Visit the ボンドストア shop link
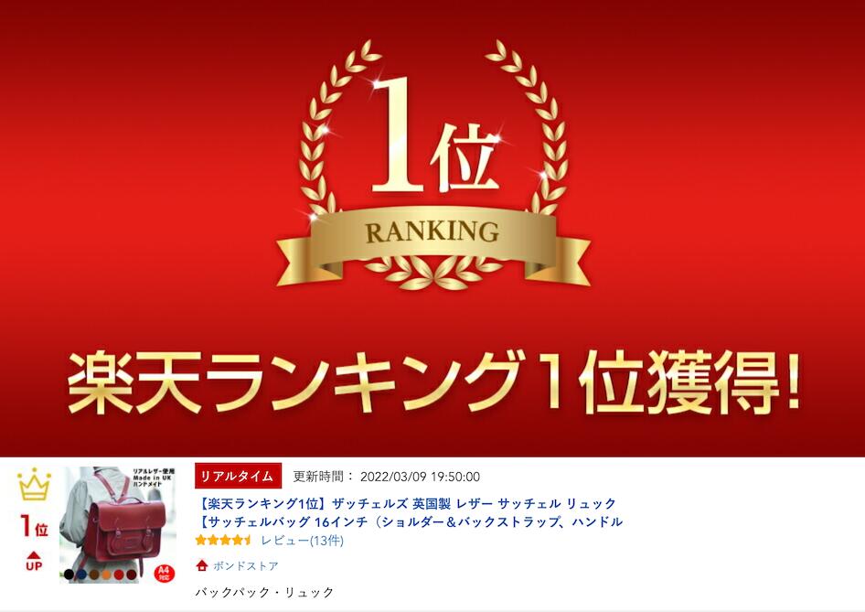Image resolution: width=865 pixels, height=612 pixels. coord(245,565)
